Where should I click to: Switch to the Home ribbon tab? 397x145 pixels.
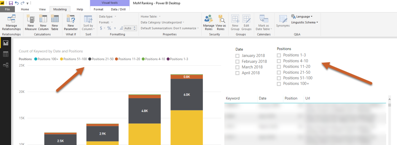25,9
